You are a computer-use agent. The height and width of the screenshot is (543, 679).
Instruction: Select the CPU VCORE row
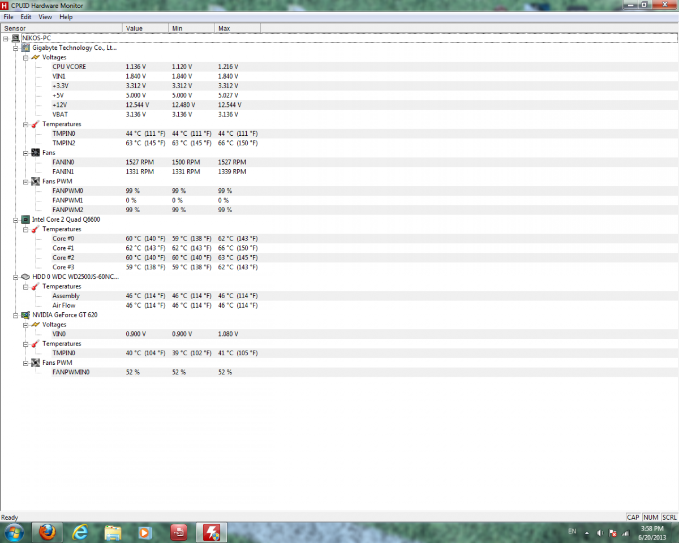pyautogui.click(x=364, y=67)
